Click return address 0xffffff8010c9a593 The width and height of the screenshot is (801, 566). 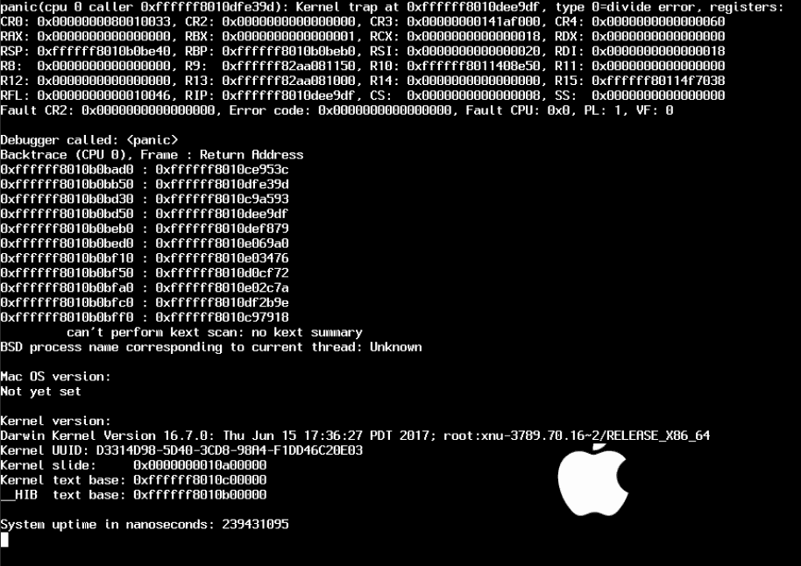(x=223, y=199)
